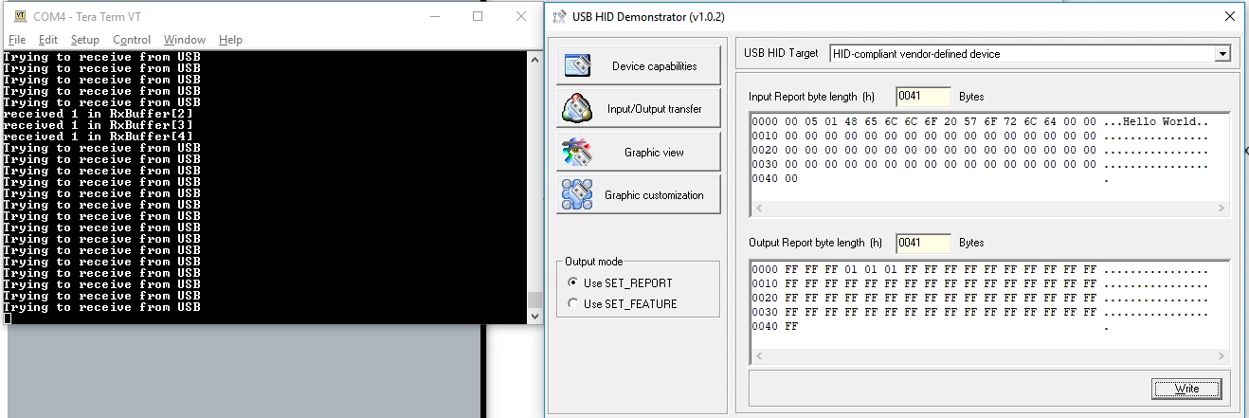1249x418 pixels.
Task: Click the USB HID Demonstrator title bar icon
Action: point(560,17)
